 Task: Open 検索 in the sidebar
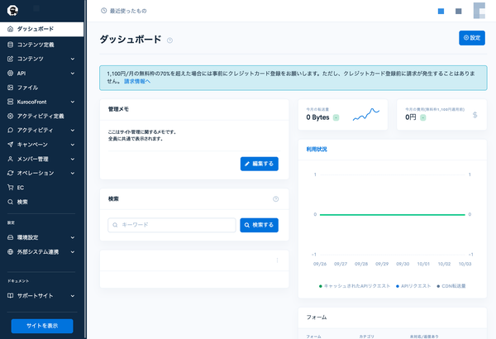tap(42, 202)
